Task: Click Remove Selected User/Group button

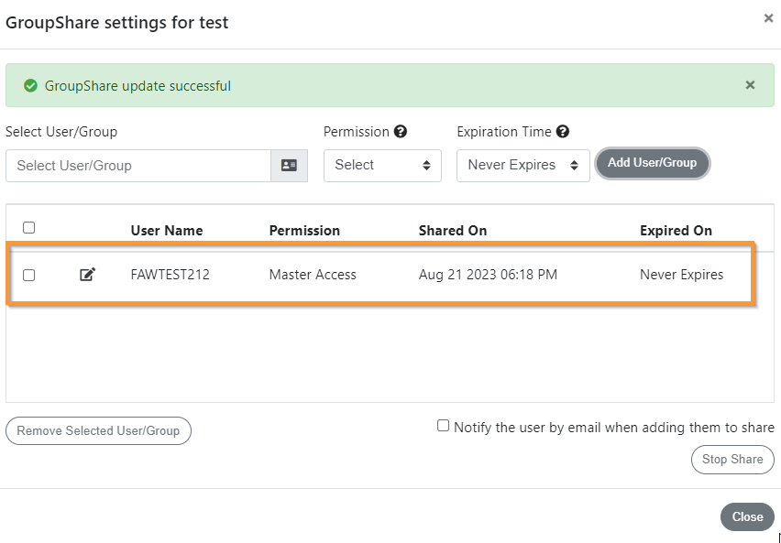Action: [x=98, y=430]
